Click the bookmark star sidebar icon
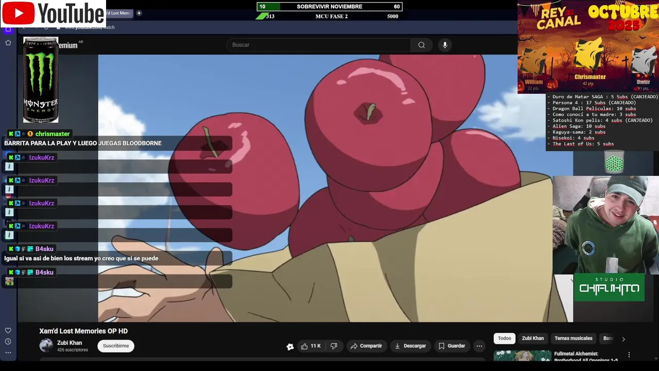Image resolution: width=659 pixels, height=371 pixels. (8, 43)
